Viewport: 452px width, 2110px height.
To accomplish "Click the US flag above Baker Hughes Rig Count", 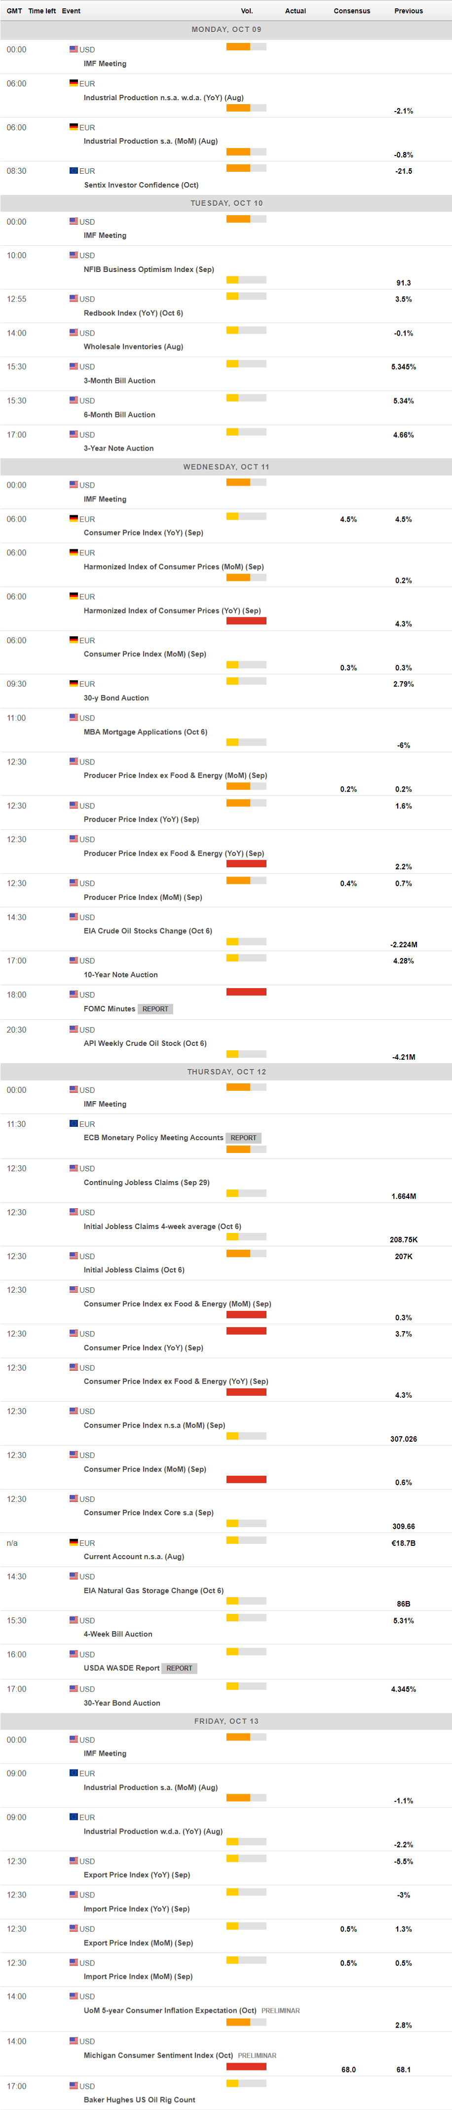I will 74,2085.
